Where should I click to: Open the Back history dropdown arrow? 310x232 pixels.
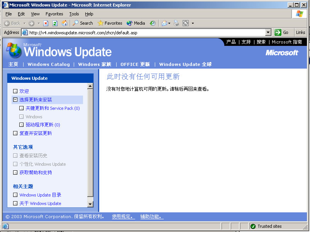(25, 23)
